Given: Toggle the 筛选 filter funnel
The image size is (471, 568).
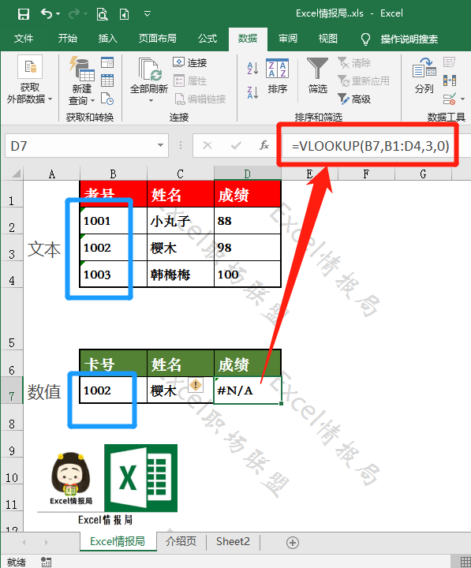Looking at the screenshot, I should (318, 76).
